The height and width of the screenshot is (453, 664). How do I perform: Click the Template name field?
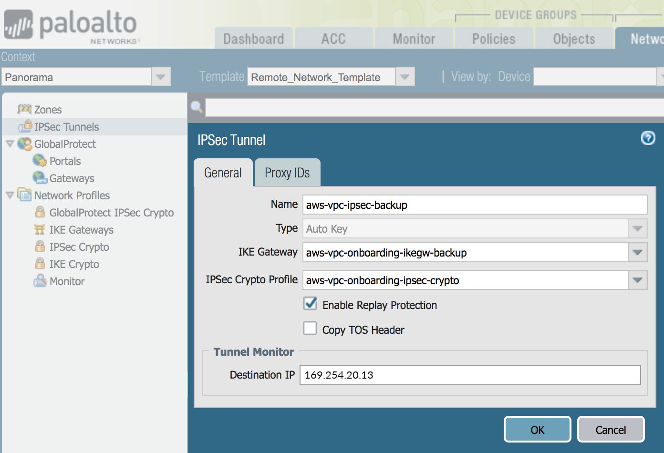pyautogui.click(x=322, y=76)
